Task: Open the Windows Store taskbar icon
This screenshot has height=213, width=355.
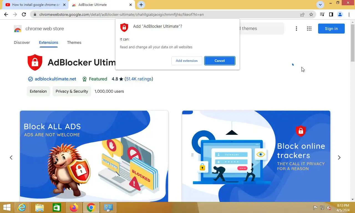Action: (x=57, y=207)
